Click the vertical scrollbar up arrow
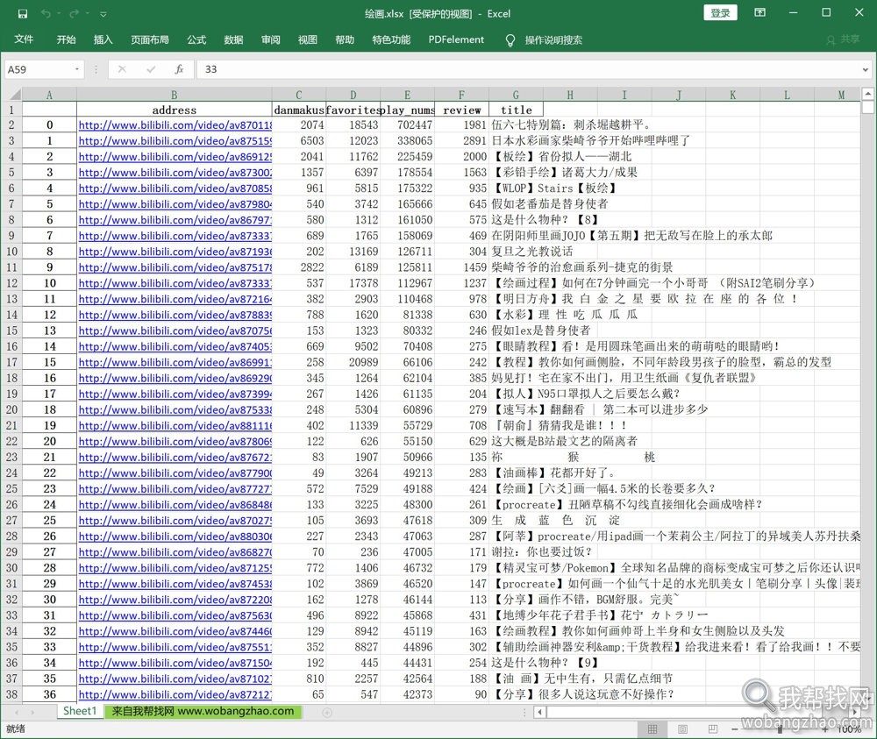Screen dimensions: 877x739 pyautogui.click(x=867, y=93)
